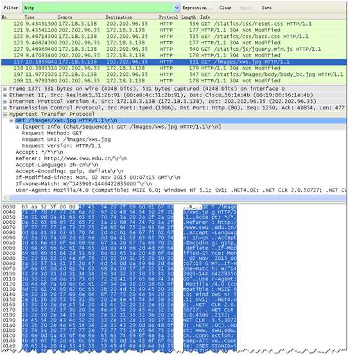
Task: Sort packets by Info column header
Action: click(205, 17)
